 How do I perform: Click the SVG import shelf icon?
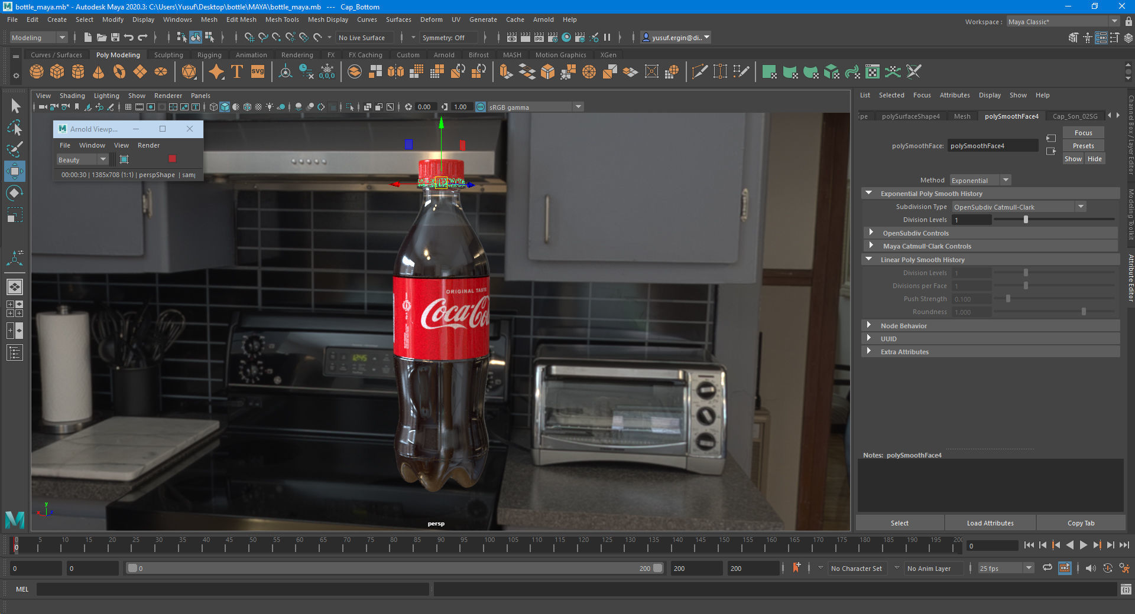[x=258, y=72]
